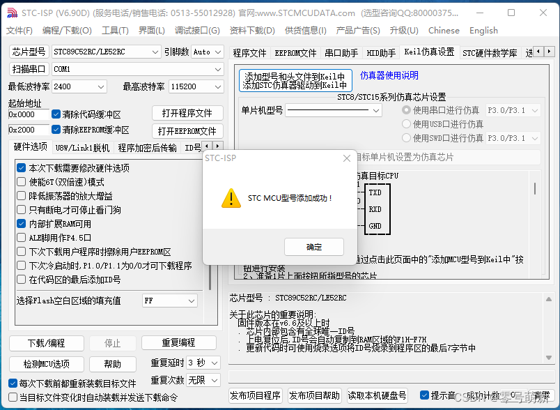Open 文件(F) menu
The width and height of the screenshot is (560, 410).
point(20,31)
